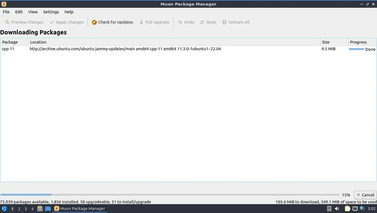Screen dimensions: 377x213
Task: Click the 9.5 MiB size cell
Action: coord(328,49)
